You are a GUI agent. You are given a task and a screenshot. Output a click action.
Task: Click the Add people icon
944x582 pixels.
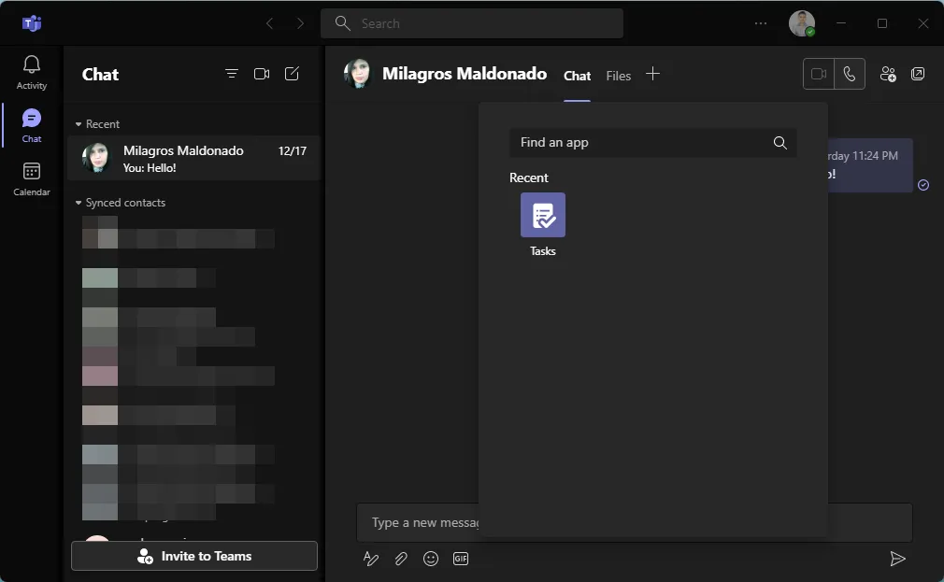pos(888,75)
